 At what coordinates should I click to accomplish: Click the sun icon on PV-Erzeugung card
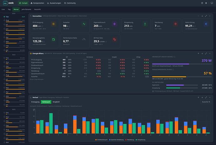click(54, 24)
